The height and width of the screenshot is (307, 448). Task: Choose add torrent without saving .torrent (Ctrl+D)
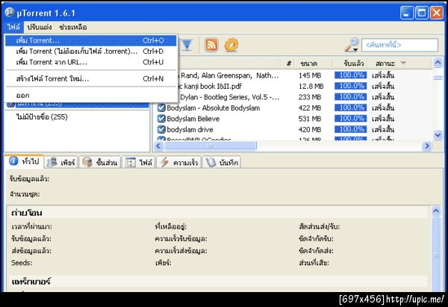click(x=91, y=52)
